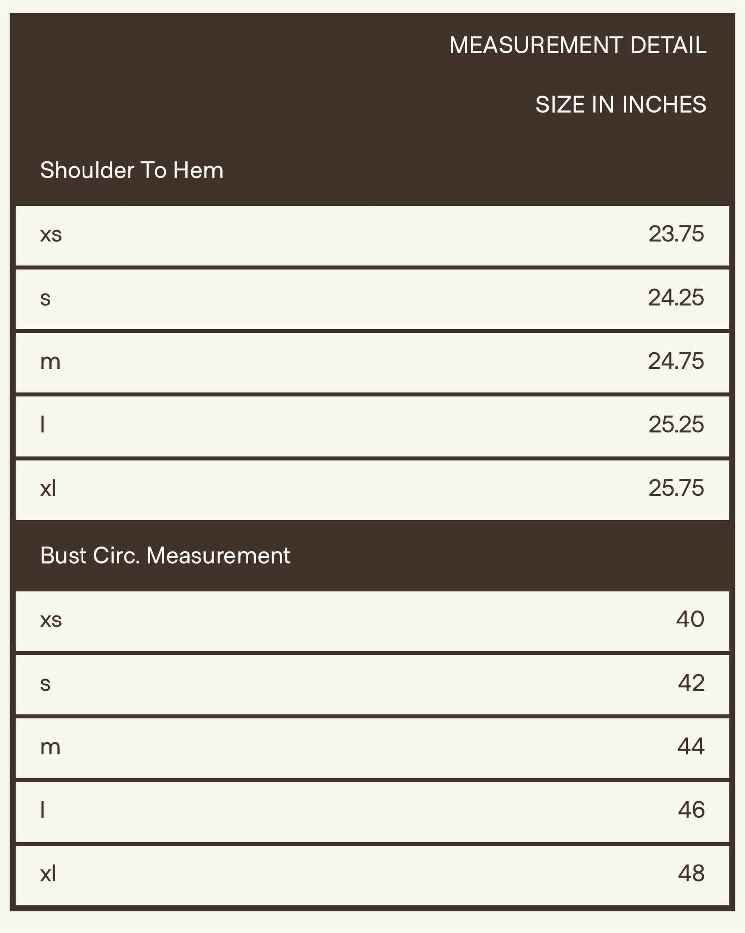Viewport: 745px width, 933px height.
Task: Select the 25.25 measurement value
Action: pos(676,425)
